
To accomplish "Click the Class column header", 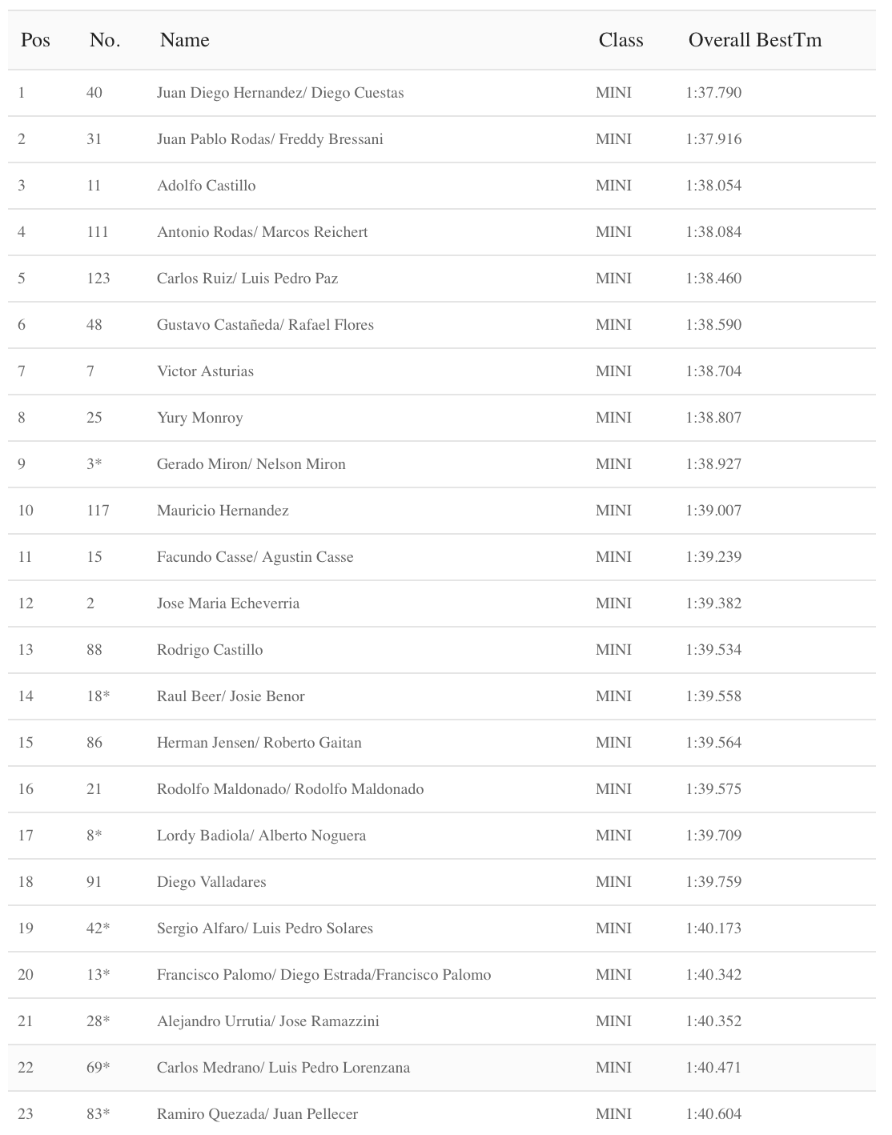I will coord(621,40).
